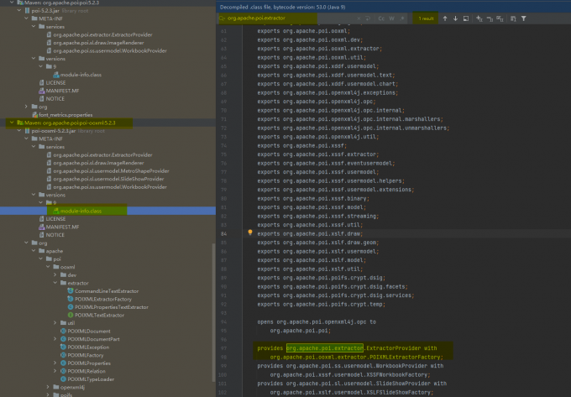Go to previous search occurrence arrow
Image resolution: width=571 pixels, height=397 pixels.
pyautogui.click(x=445, y=18)
